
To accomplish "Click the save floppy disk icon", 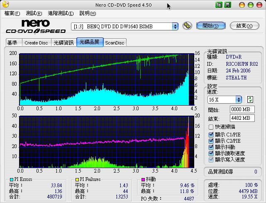I will click(x=227, y=5).
